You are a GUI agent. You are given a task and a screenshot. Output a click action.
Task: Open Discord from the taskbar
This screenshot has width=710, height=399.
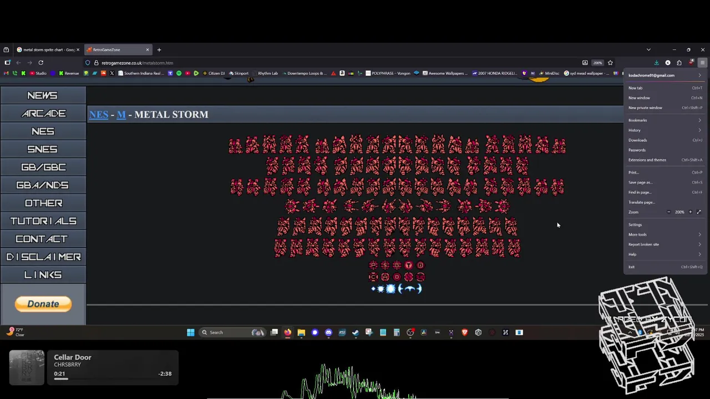coord(328,332)
